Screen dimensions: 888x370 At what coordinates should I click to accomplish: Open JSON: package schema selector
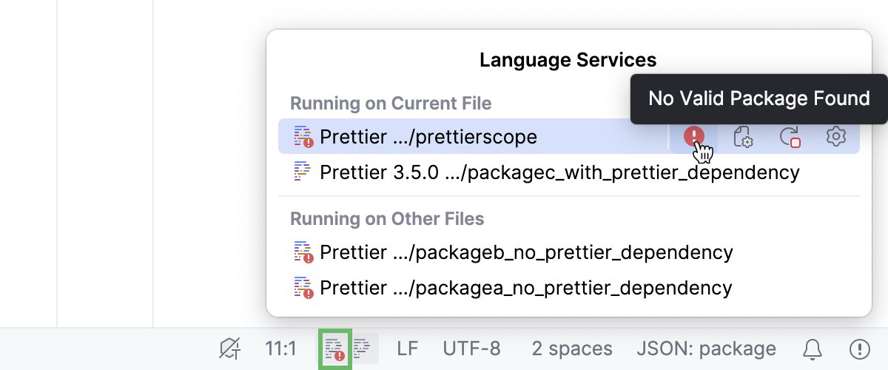click(x=706, y=349)
